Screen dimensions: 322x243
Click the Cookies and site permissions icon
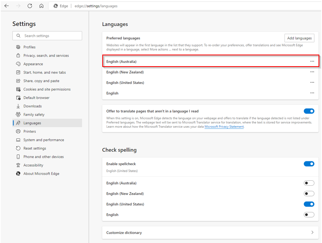click(x=18, y=89)
